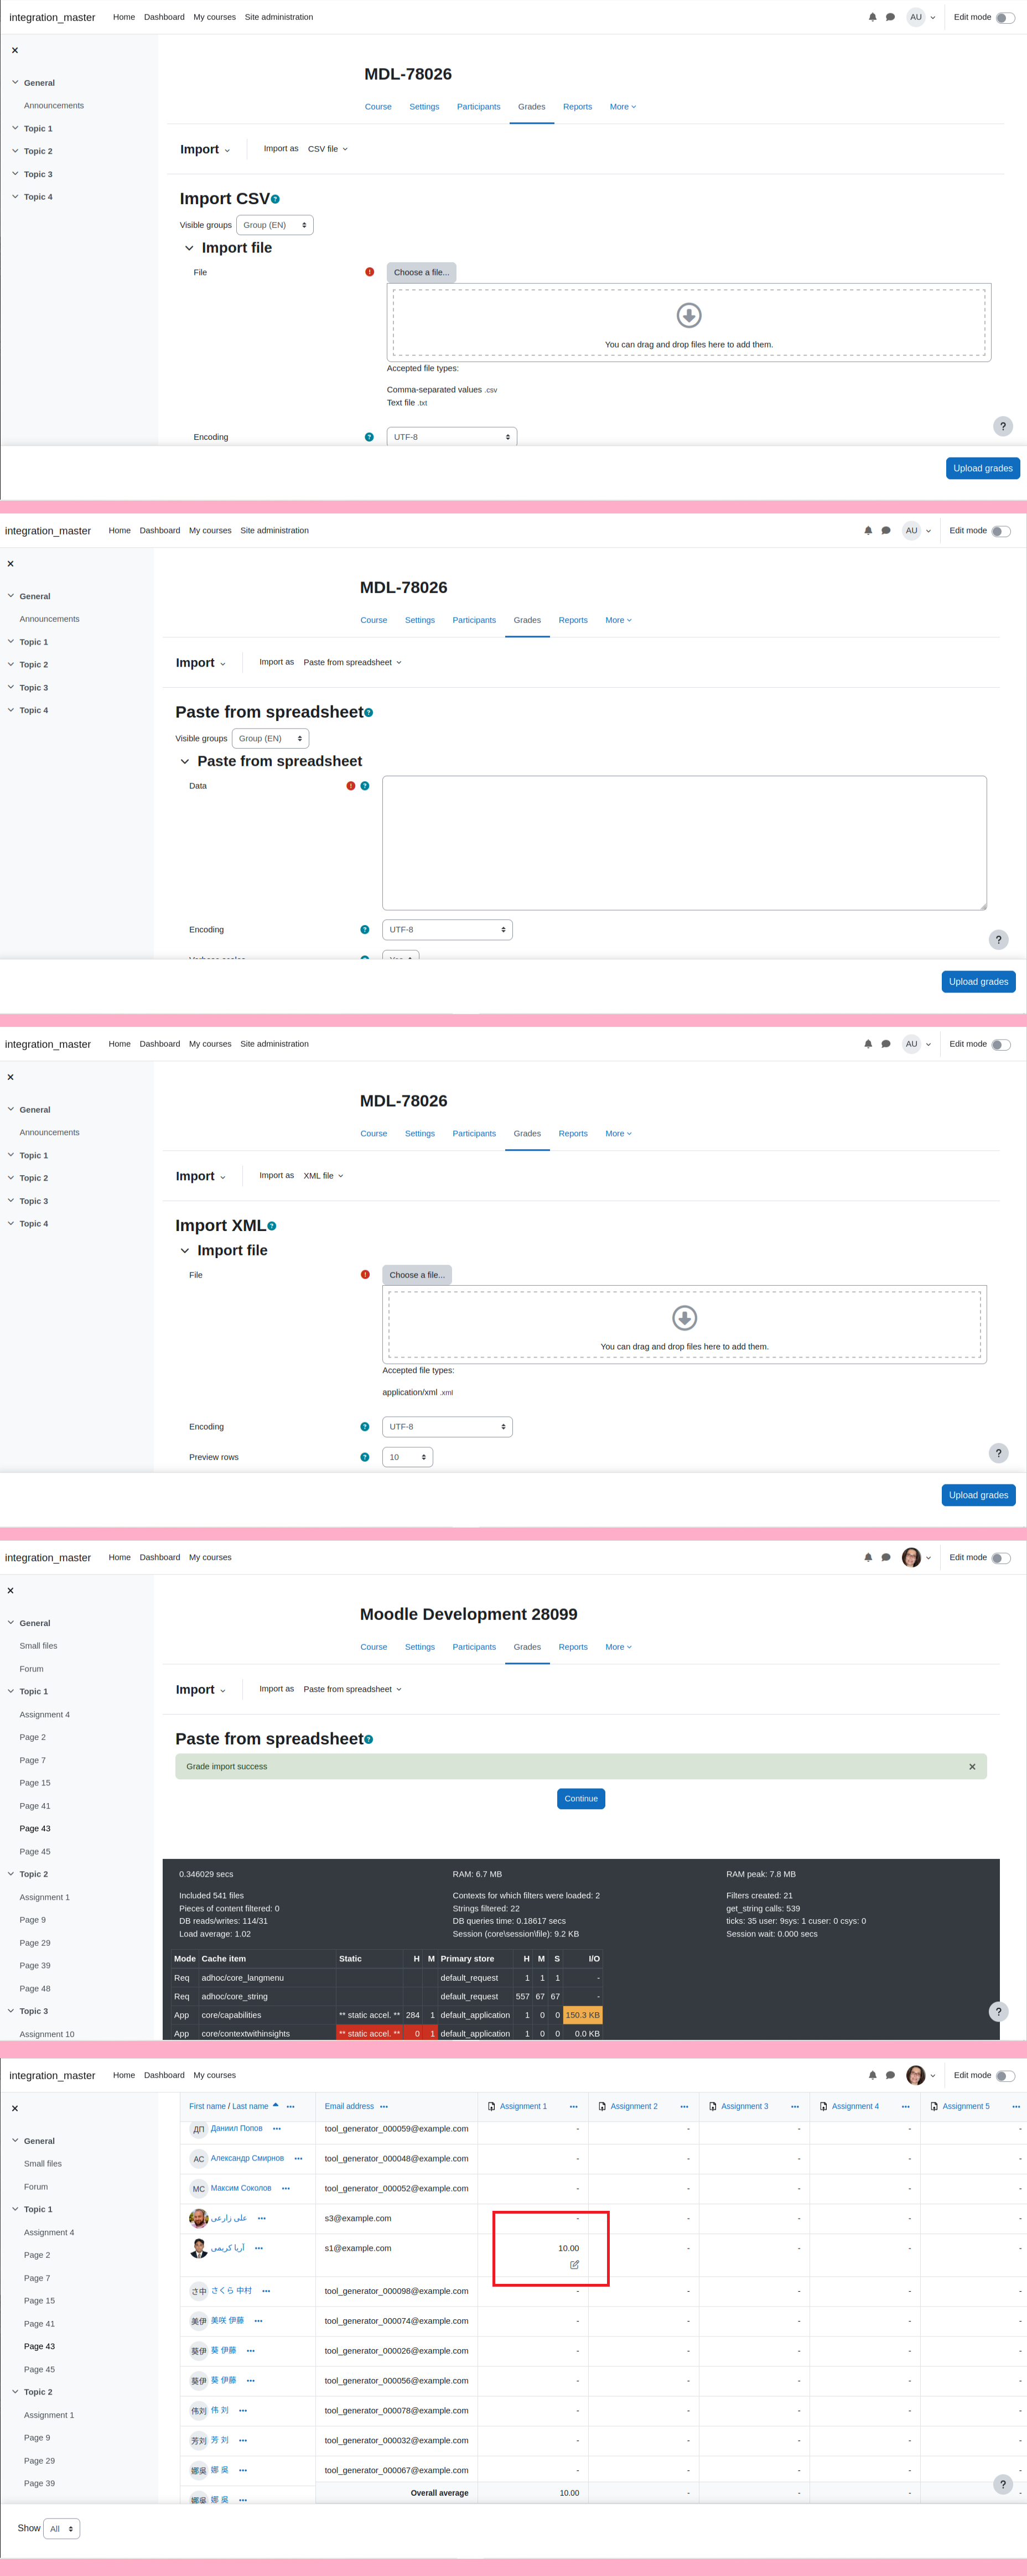Open Settings tab on MDL-78026 Paste from spreadsheet page

420,620
